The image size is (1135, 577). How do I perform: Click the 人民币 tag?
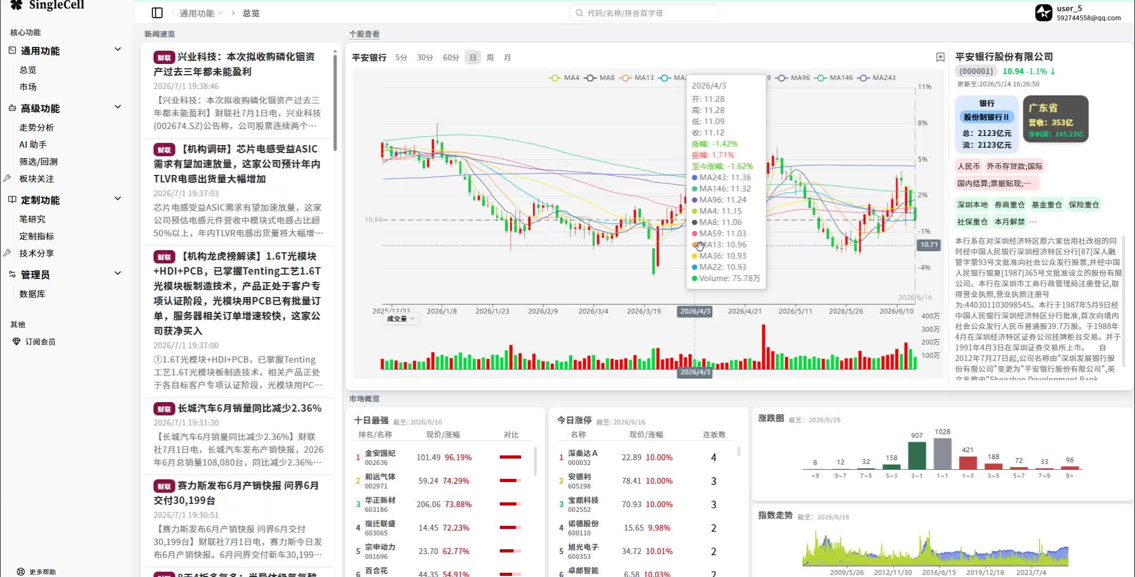coord(969,166)
